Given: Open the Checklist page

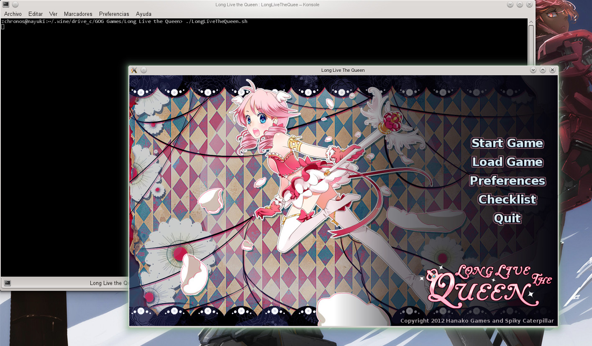Looking at the screenshot, I should pos(507,199).
